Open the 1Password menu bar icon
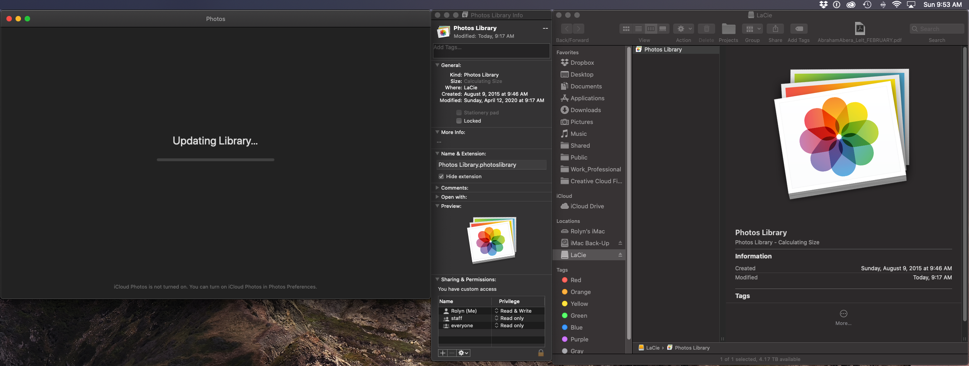 tap(836, 5)
